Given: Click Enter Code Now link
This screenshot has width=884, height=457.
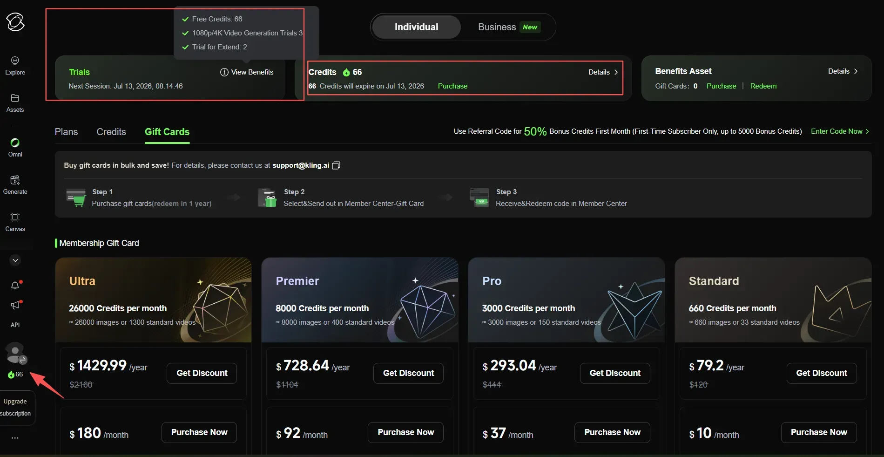Looking at the screenshot, I should click(840, 131).
